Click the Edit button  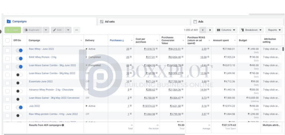[x=58, y=30]
